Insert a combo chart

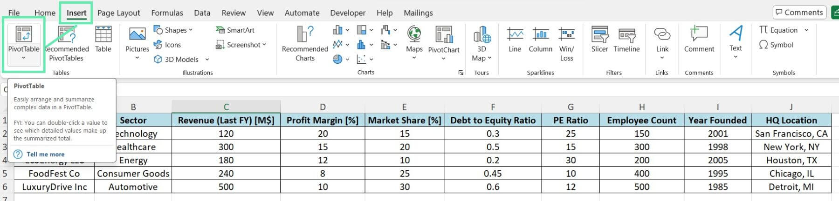click(x=388, y=45)
